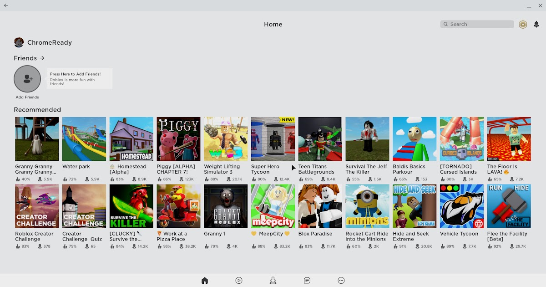Open Creator Challenge Quiz thumbnail

tap(84, 206)
